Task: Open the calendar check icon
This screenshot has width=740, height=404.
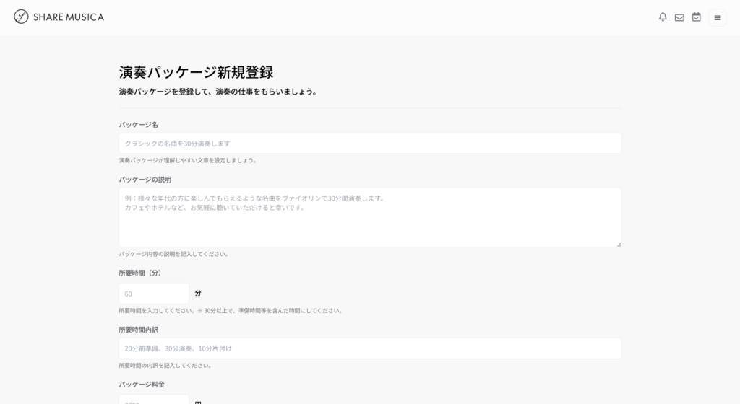Action: coord(697,17)
